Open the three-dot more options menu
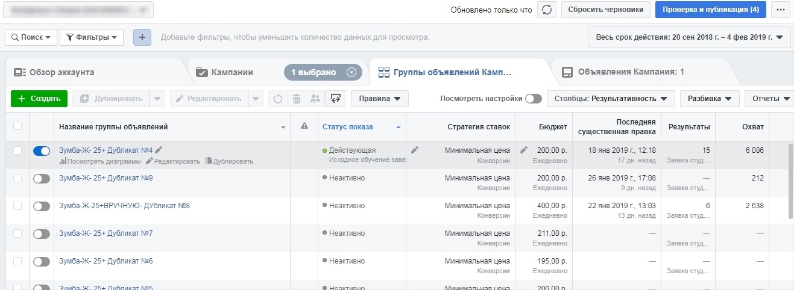The width and height of the screenshot is (794, 290). pos(781,10)
